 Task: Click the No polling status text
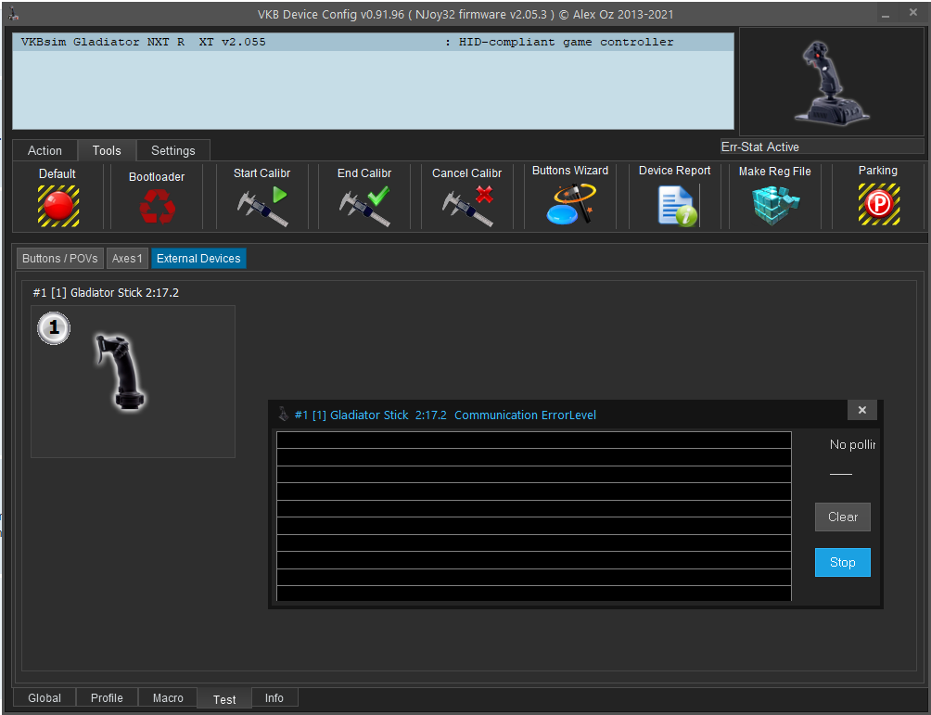pos(852,444)
